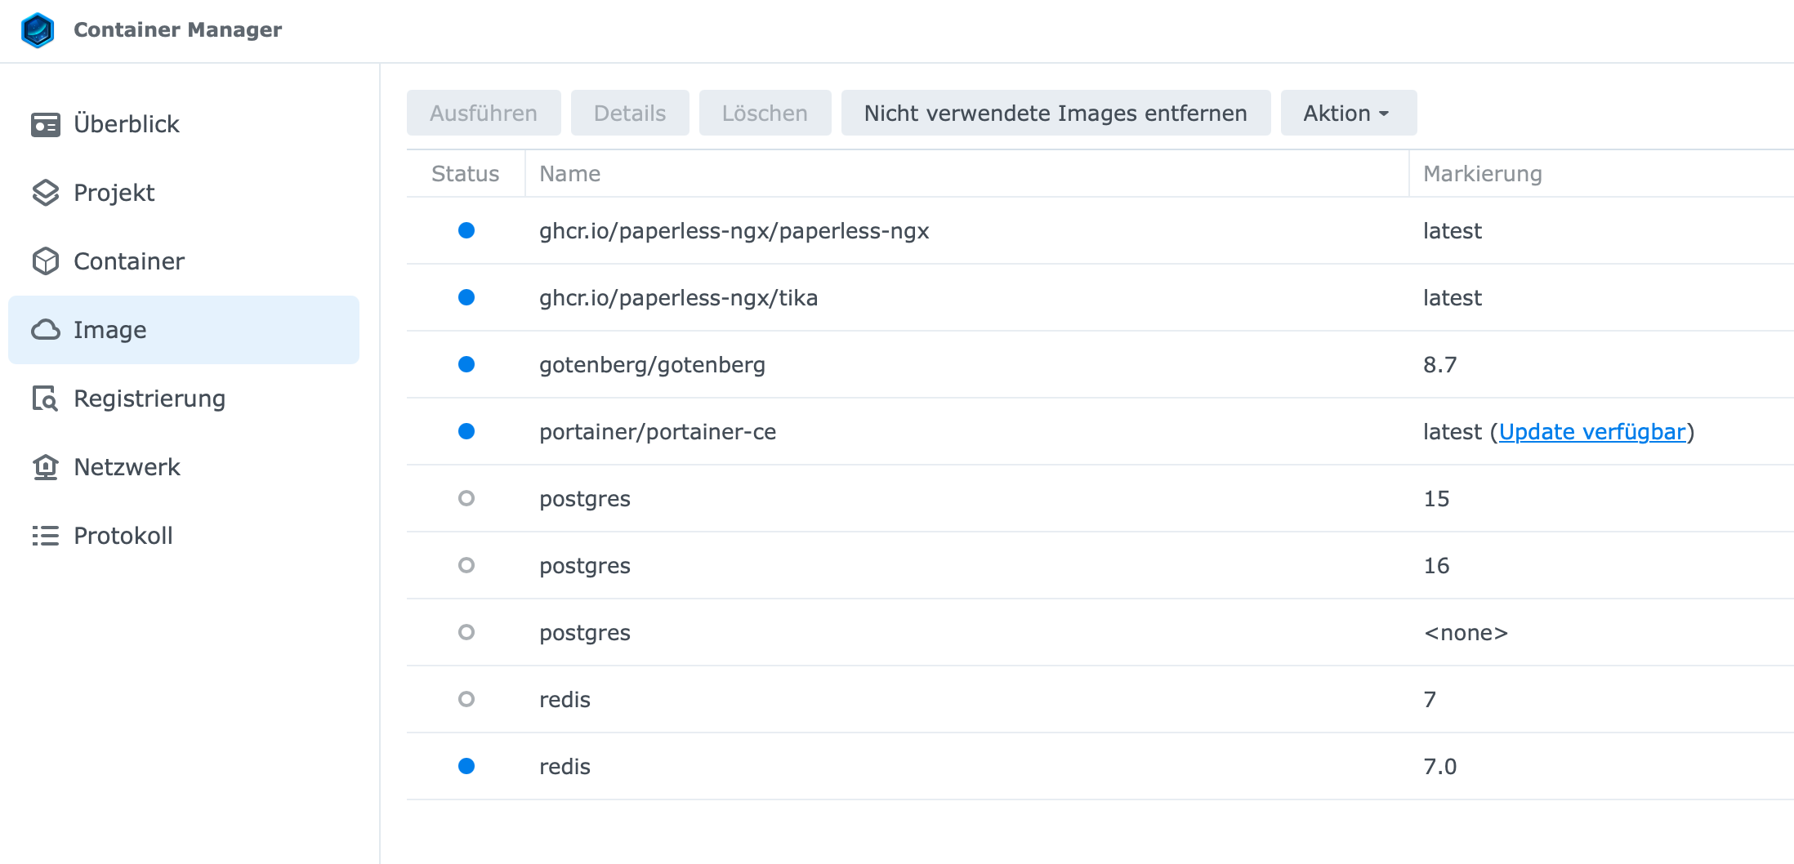This screenshot has width=1794, height=864.
Task: Click the Projekt layers icon
Action: (x=46, y=193)
